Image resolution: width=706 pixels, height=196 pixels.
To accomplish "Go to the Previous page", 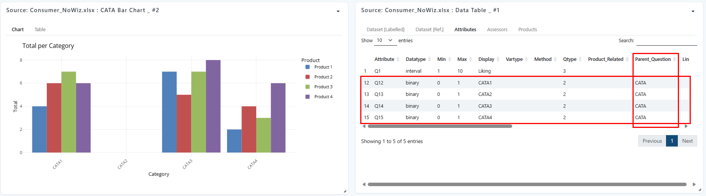I will pos(652,141).
